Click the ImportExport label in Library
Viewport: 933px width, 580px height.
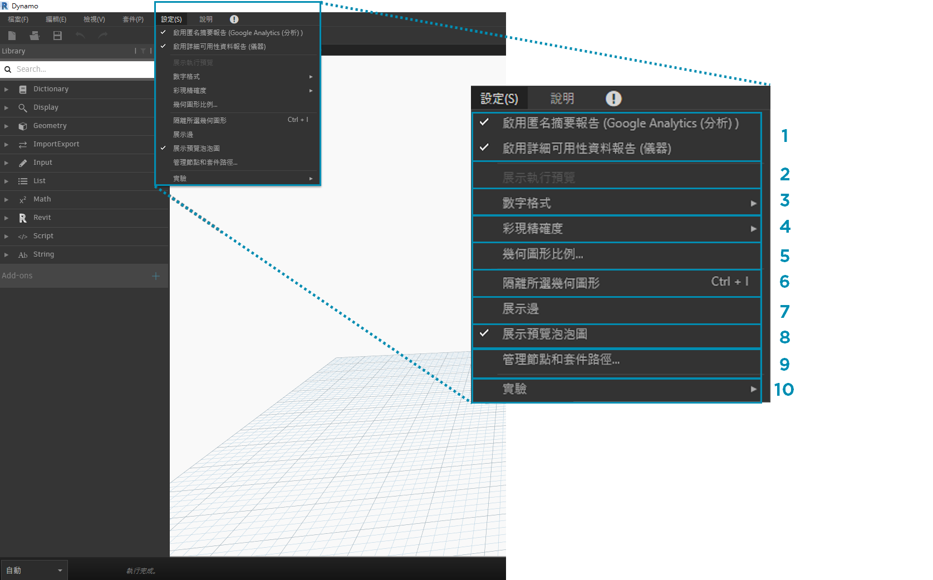point(56,144)
